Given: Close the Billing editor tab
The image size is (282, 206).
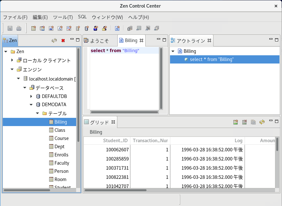Looking at the screenshot, I should click(141, 40).
